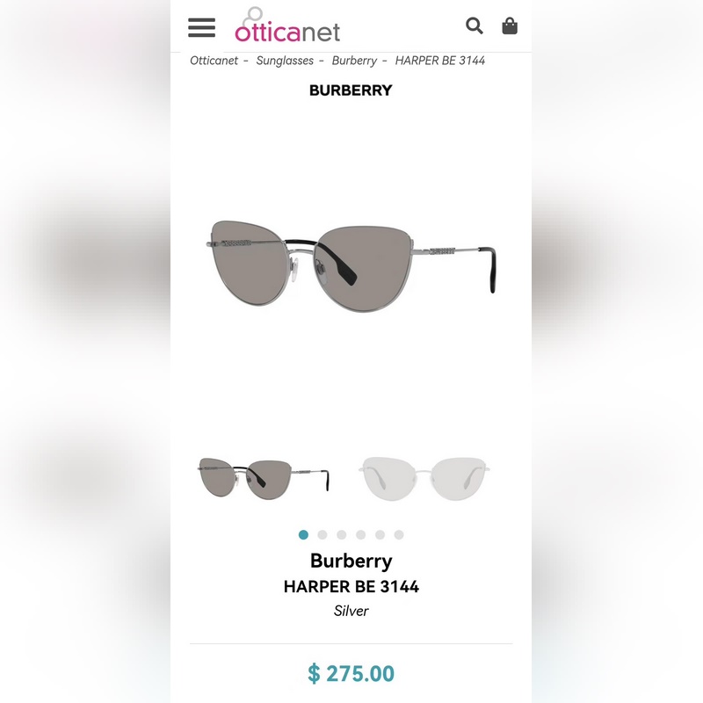Image resolution: width=703 pixels, height=703 pixels.
Task: Open Sunglasses breadcrumb link
Action: pyautogui.click(x=285, y=61)
